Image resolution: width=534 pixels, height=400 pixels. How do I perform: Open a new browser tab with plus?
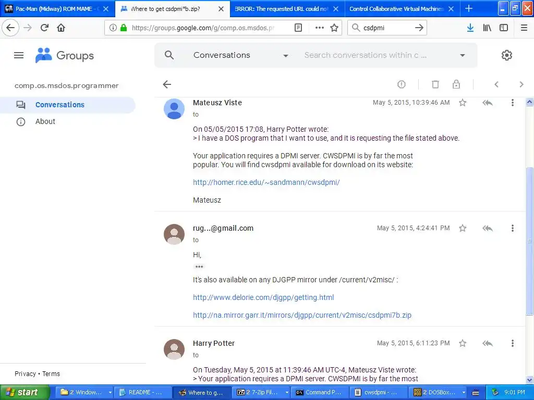click(469, 8)
